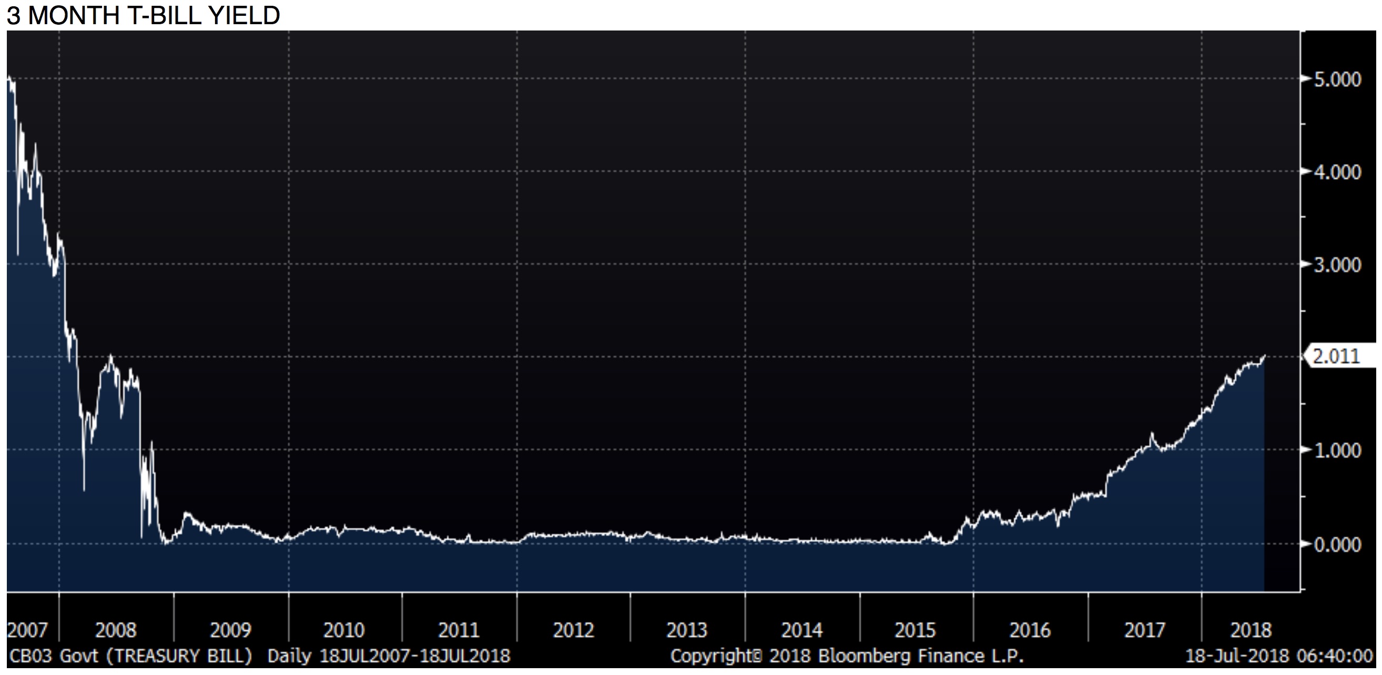Click the CB03 Govt TREASURY BILL ticker text
The image size is (1382, 675).
coord(130,656)
